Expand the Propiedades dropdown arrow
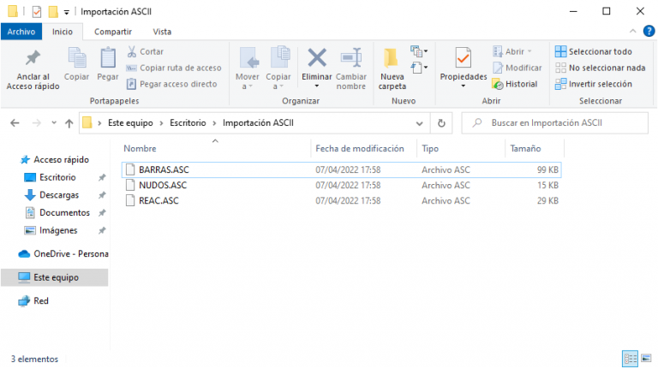This screenshot has width=658, height=368. 464,86
